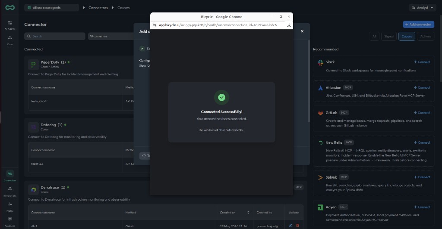Click the Connected Successfully! message
The image size is (442, 229).
(x=221, y=111)
